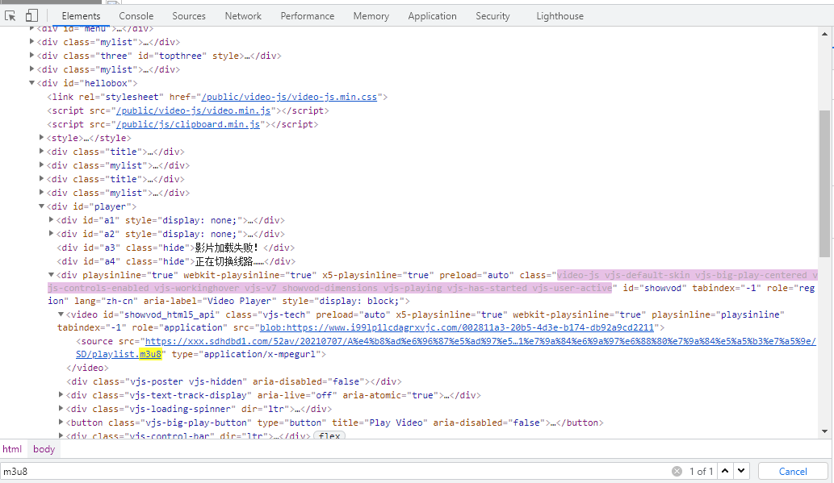
Task: Open the clipboard.min.js script link
Action: tap(188, 124)
